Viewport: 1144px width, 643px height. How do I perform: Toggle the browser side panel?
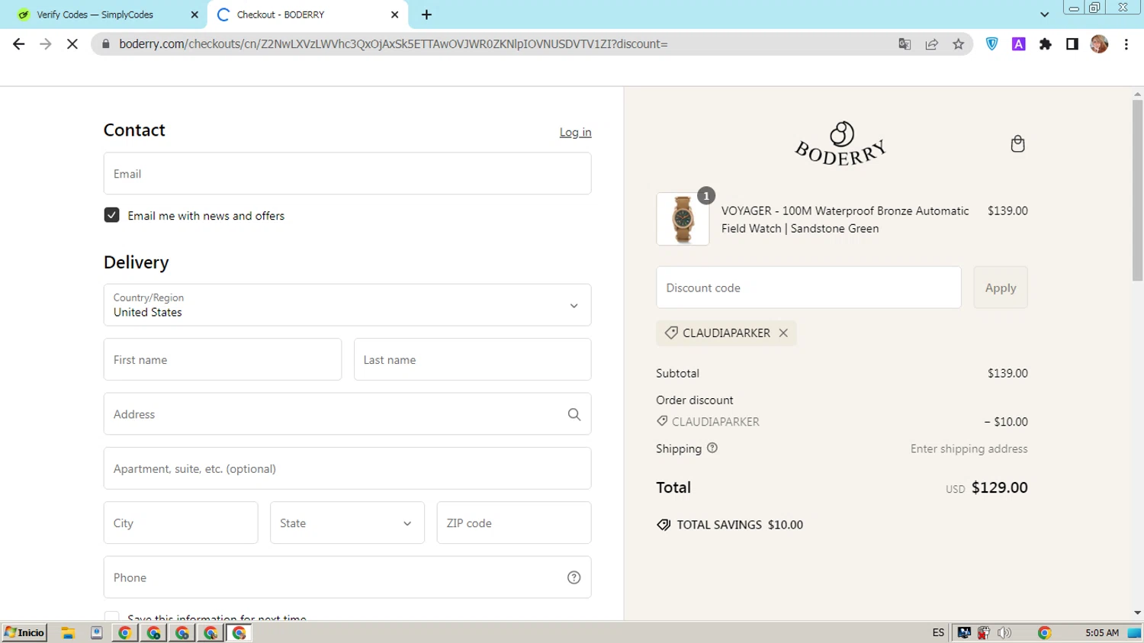point(1072,44)
